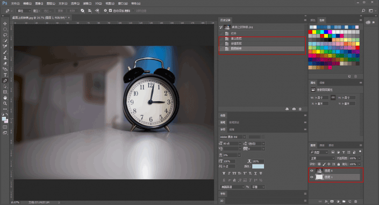379x205 pixels.
Task: Open the File menu
Action: click(x=15, y=3)
